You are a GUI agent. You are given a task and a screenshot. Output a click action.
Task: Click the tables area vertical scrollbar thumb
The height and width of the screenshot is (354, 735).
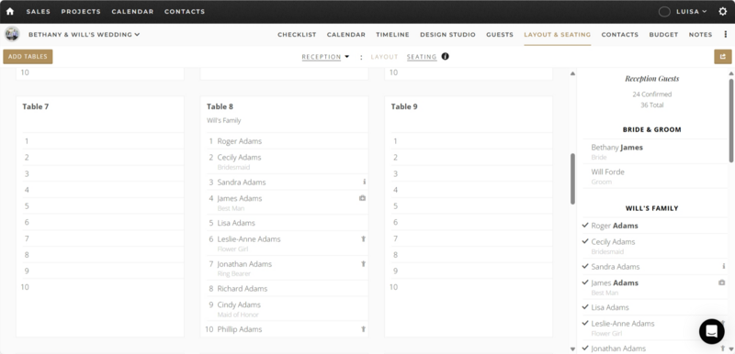point(572,179)
